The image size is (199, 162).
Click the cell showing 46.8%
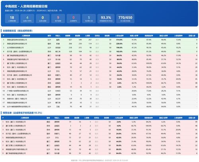click(164, 40)
